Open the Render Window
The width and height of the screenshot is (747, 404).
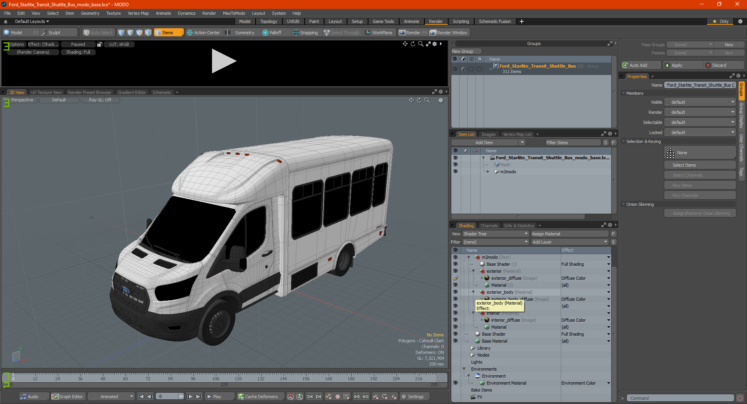click(449, 33)
